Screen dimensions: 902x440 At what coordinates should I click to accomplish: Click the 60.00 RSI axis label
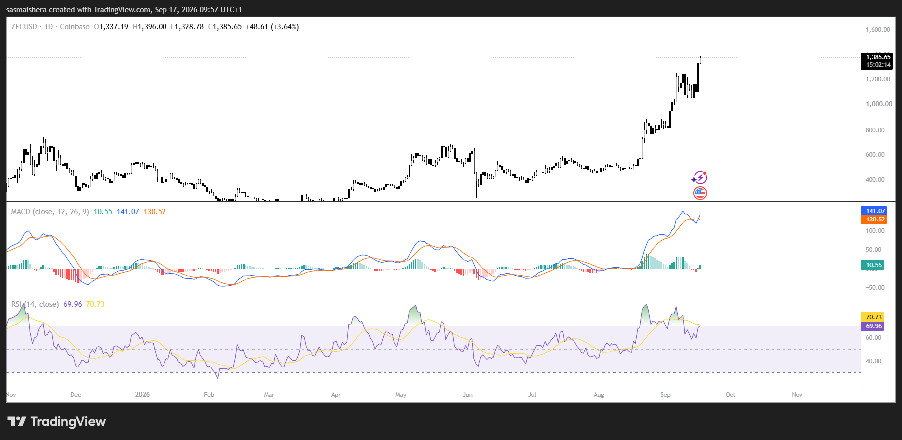pos(873,338)
